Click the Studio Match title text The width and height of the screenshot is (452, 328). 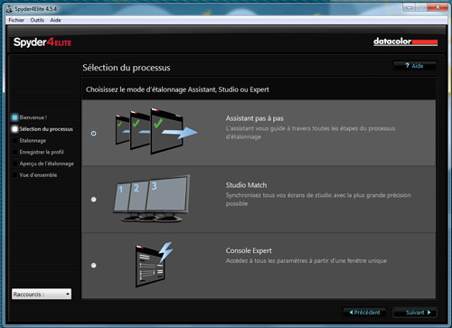click(246, 185)
